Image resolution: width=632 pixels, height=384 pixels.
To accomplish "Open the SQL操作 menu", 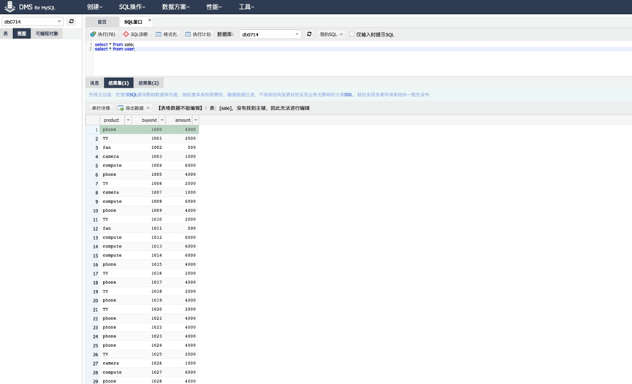I will [x=132, y=7].
